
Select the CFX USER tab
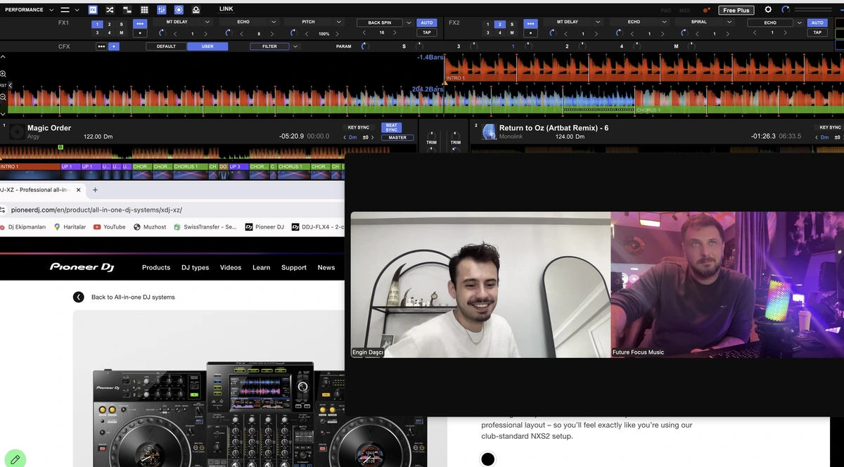click(x=207, y=46)
